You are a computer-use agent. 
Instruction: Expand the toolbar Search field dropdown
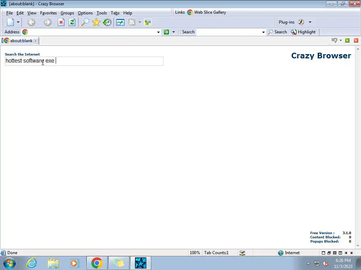[x=263, y=32]
